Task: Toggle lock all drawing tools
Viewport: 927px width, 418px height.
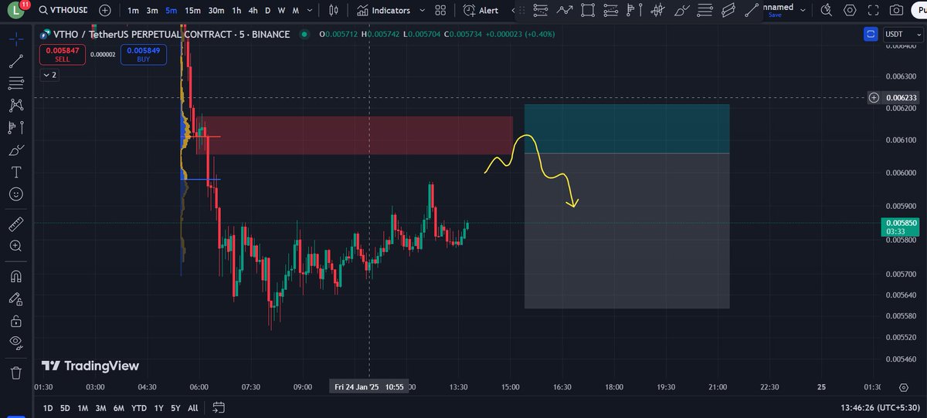Action: pyautogui.click(x=16, y=320)
